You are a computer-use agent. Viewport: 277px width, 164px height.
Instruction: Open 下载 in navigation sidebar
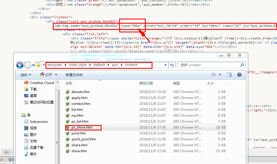point(33,89)
